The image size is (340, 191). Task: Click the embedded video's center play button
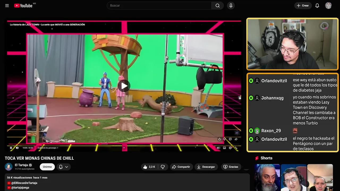click(124, 86)
